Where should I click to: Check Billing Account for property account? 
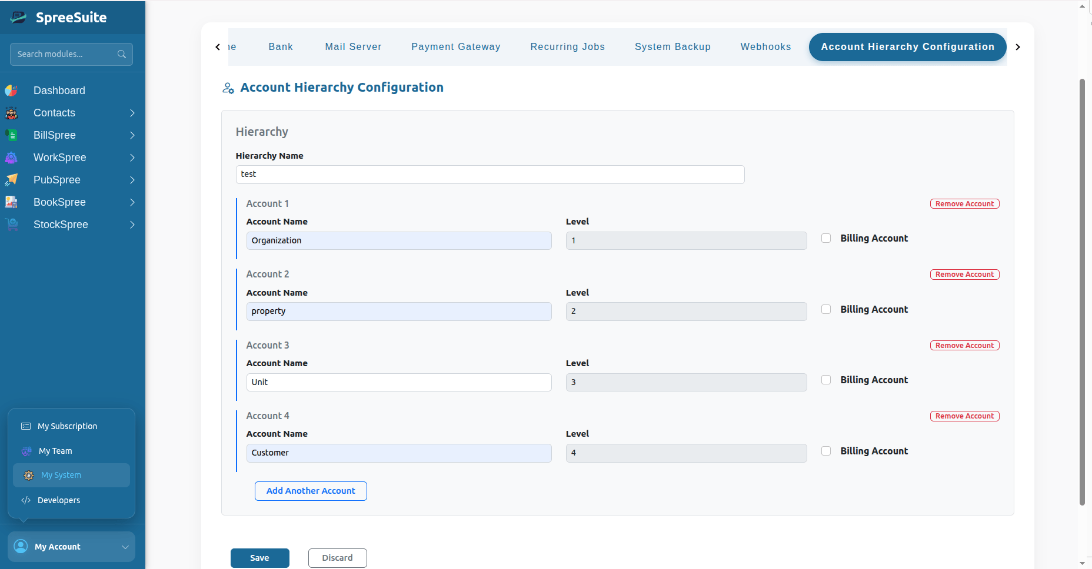tap(826, 309)
